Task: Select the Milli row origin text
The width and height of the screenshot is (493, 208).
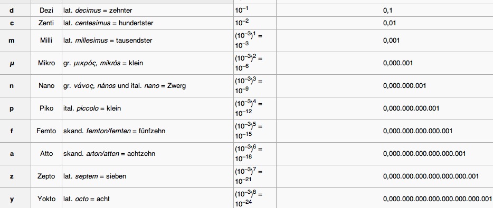Action: tap(108, 41)
